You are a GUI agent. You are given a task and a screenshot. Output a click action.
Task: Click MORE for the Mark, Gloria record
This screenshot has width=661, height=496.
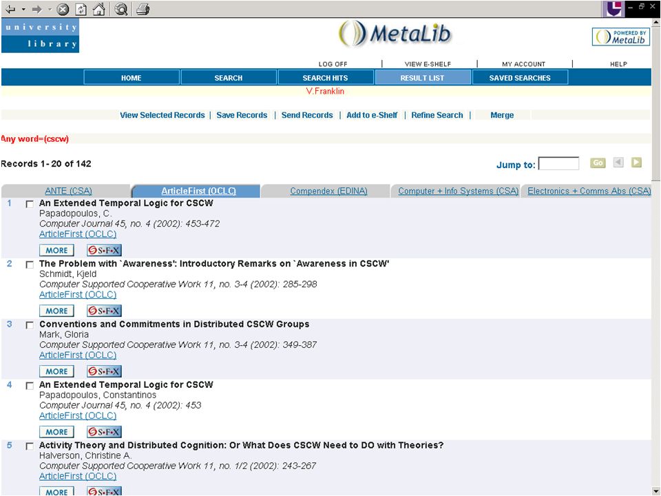(x=57, y=371)
